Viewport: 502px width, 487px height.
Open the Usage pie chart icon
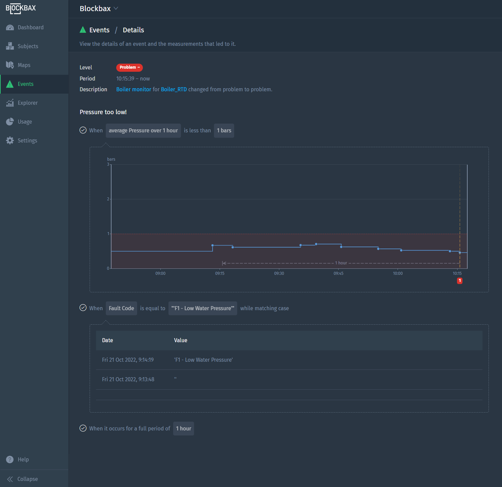click(x=10, y=122)
